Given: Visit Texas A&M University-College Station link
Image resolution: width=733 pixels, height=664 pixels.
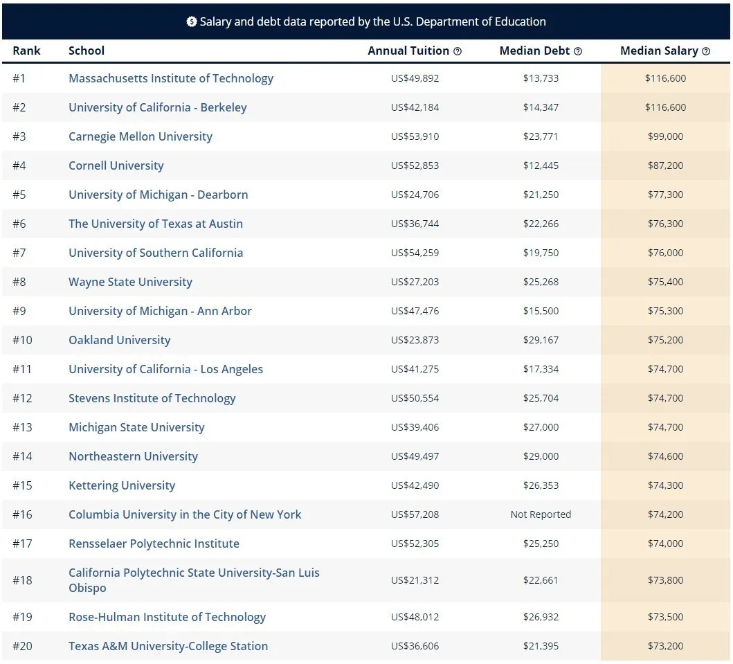Looking at the screenshot, I should coord(168,646).
